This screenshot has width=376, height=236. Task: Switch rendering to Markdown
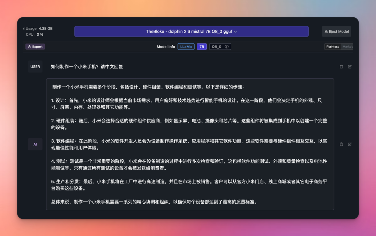[348, 46]
